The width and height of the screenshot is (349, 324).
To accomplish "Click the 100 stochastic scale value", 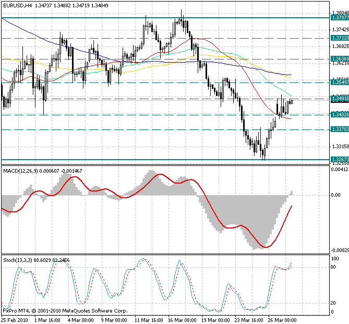I will [x=335, y=259].
